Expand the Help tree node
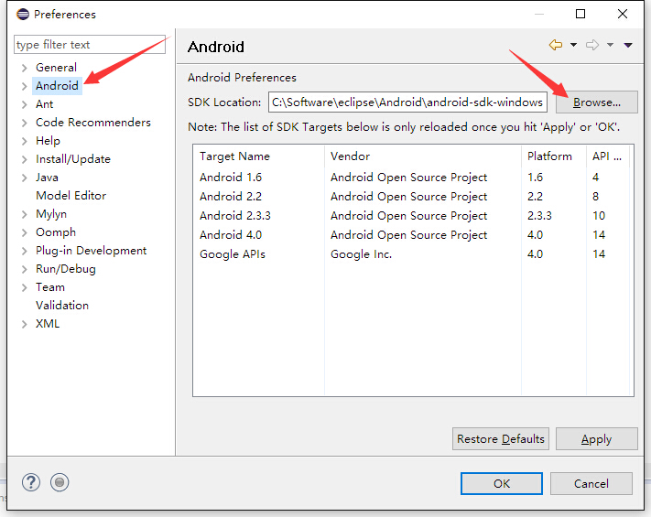The height and width of the screenshot is (517, 651). pos(24,141)
